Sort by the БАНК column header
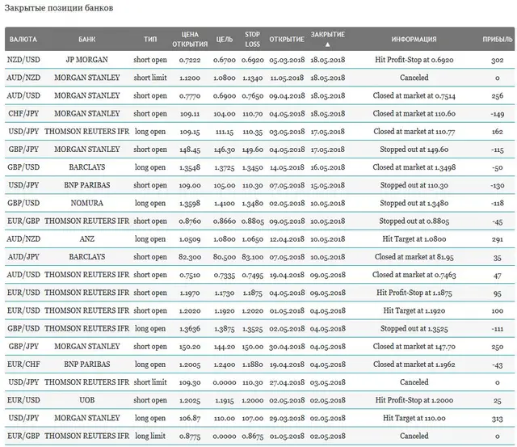Screen dimensions: 517x447 (87, 40)
